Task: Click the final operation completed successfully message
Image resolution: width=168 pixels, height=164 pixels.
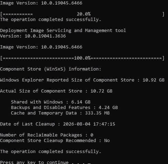Action: pyautogui.click(x=51, y=152)
